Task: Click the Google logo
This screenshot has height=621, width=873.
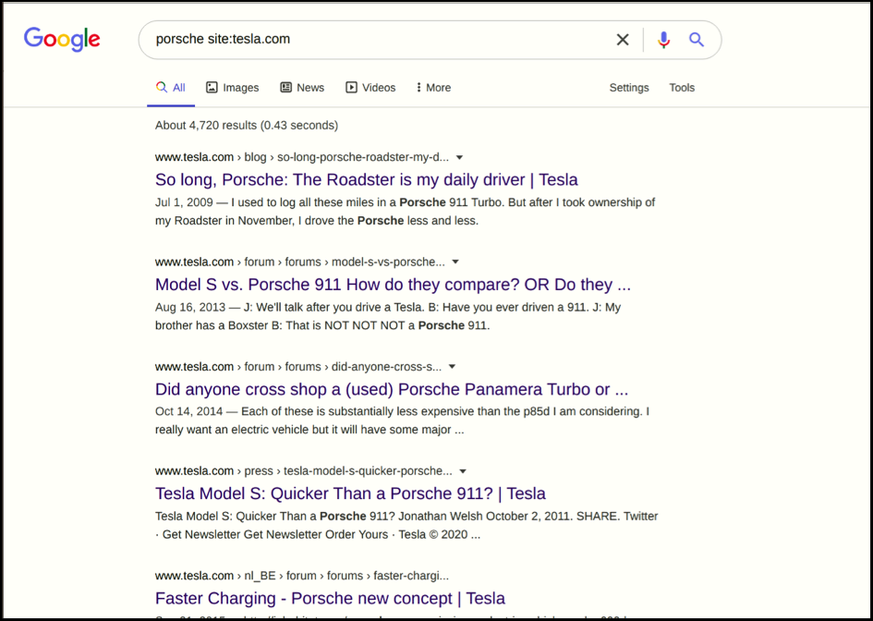Action: click(62, 39)
